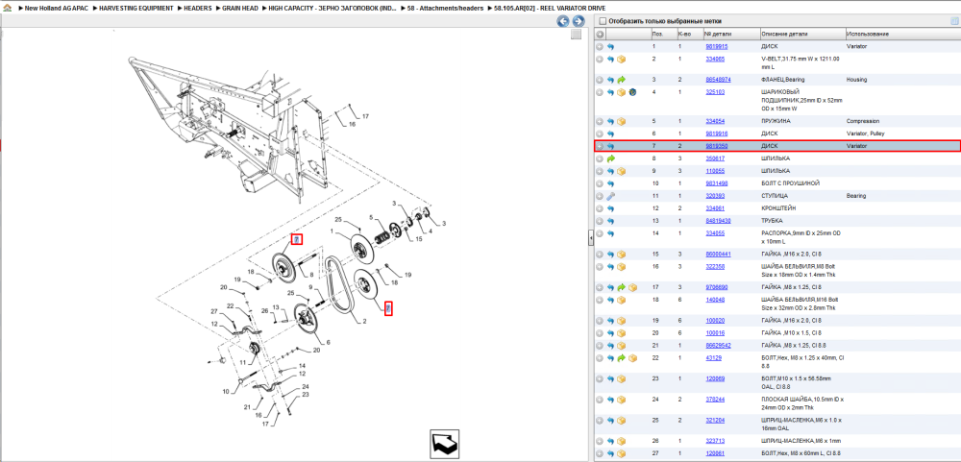Screen dimensions: 961x462
Task: Go to the home page via house icon
Action: pyautogui.click(x=8, y=9)
